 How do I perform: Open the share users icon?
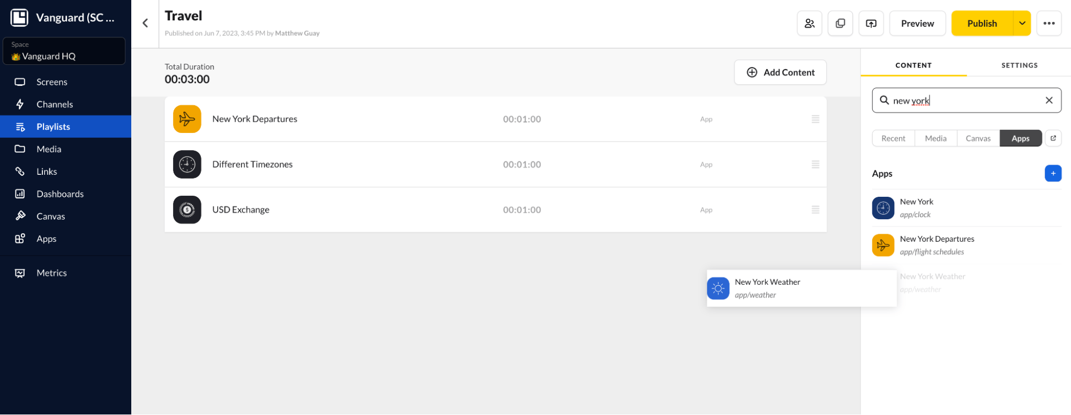click(x=809, y=24)
